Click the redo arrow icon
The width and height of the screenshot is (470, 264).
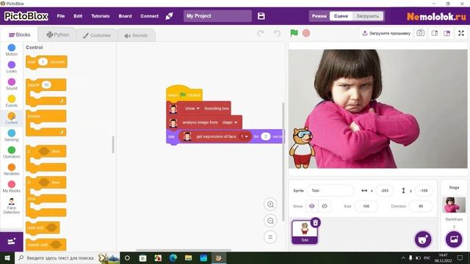point(261,33)
